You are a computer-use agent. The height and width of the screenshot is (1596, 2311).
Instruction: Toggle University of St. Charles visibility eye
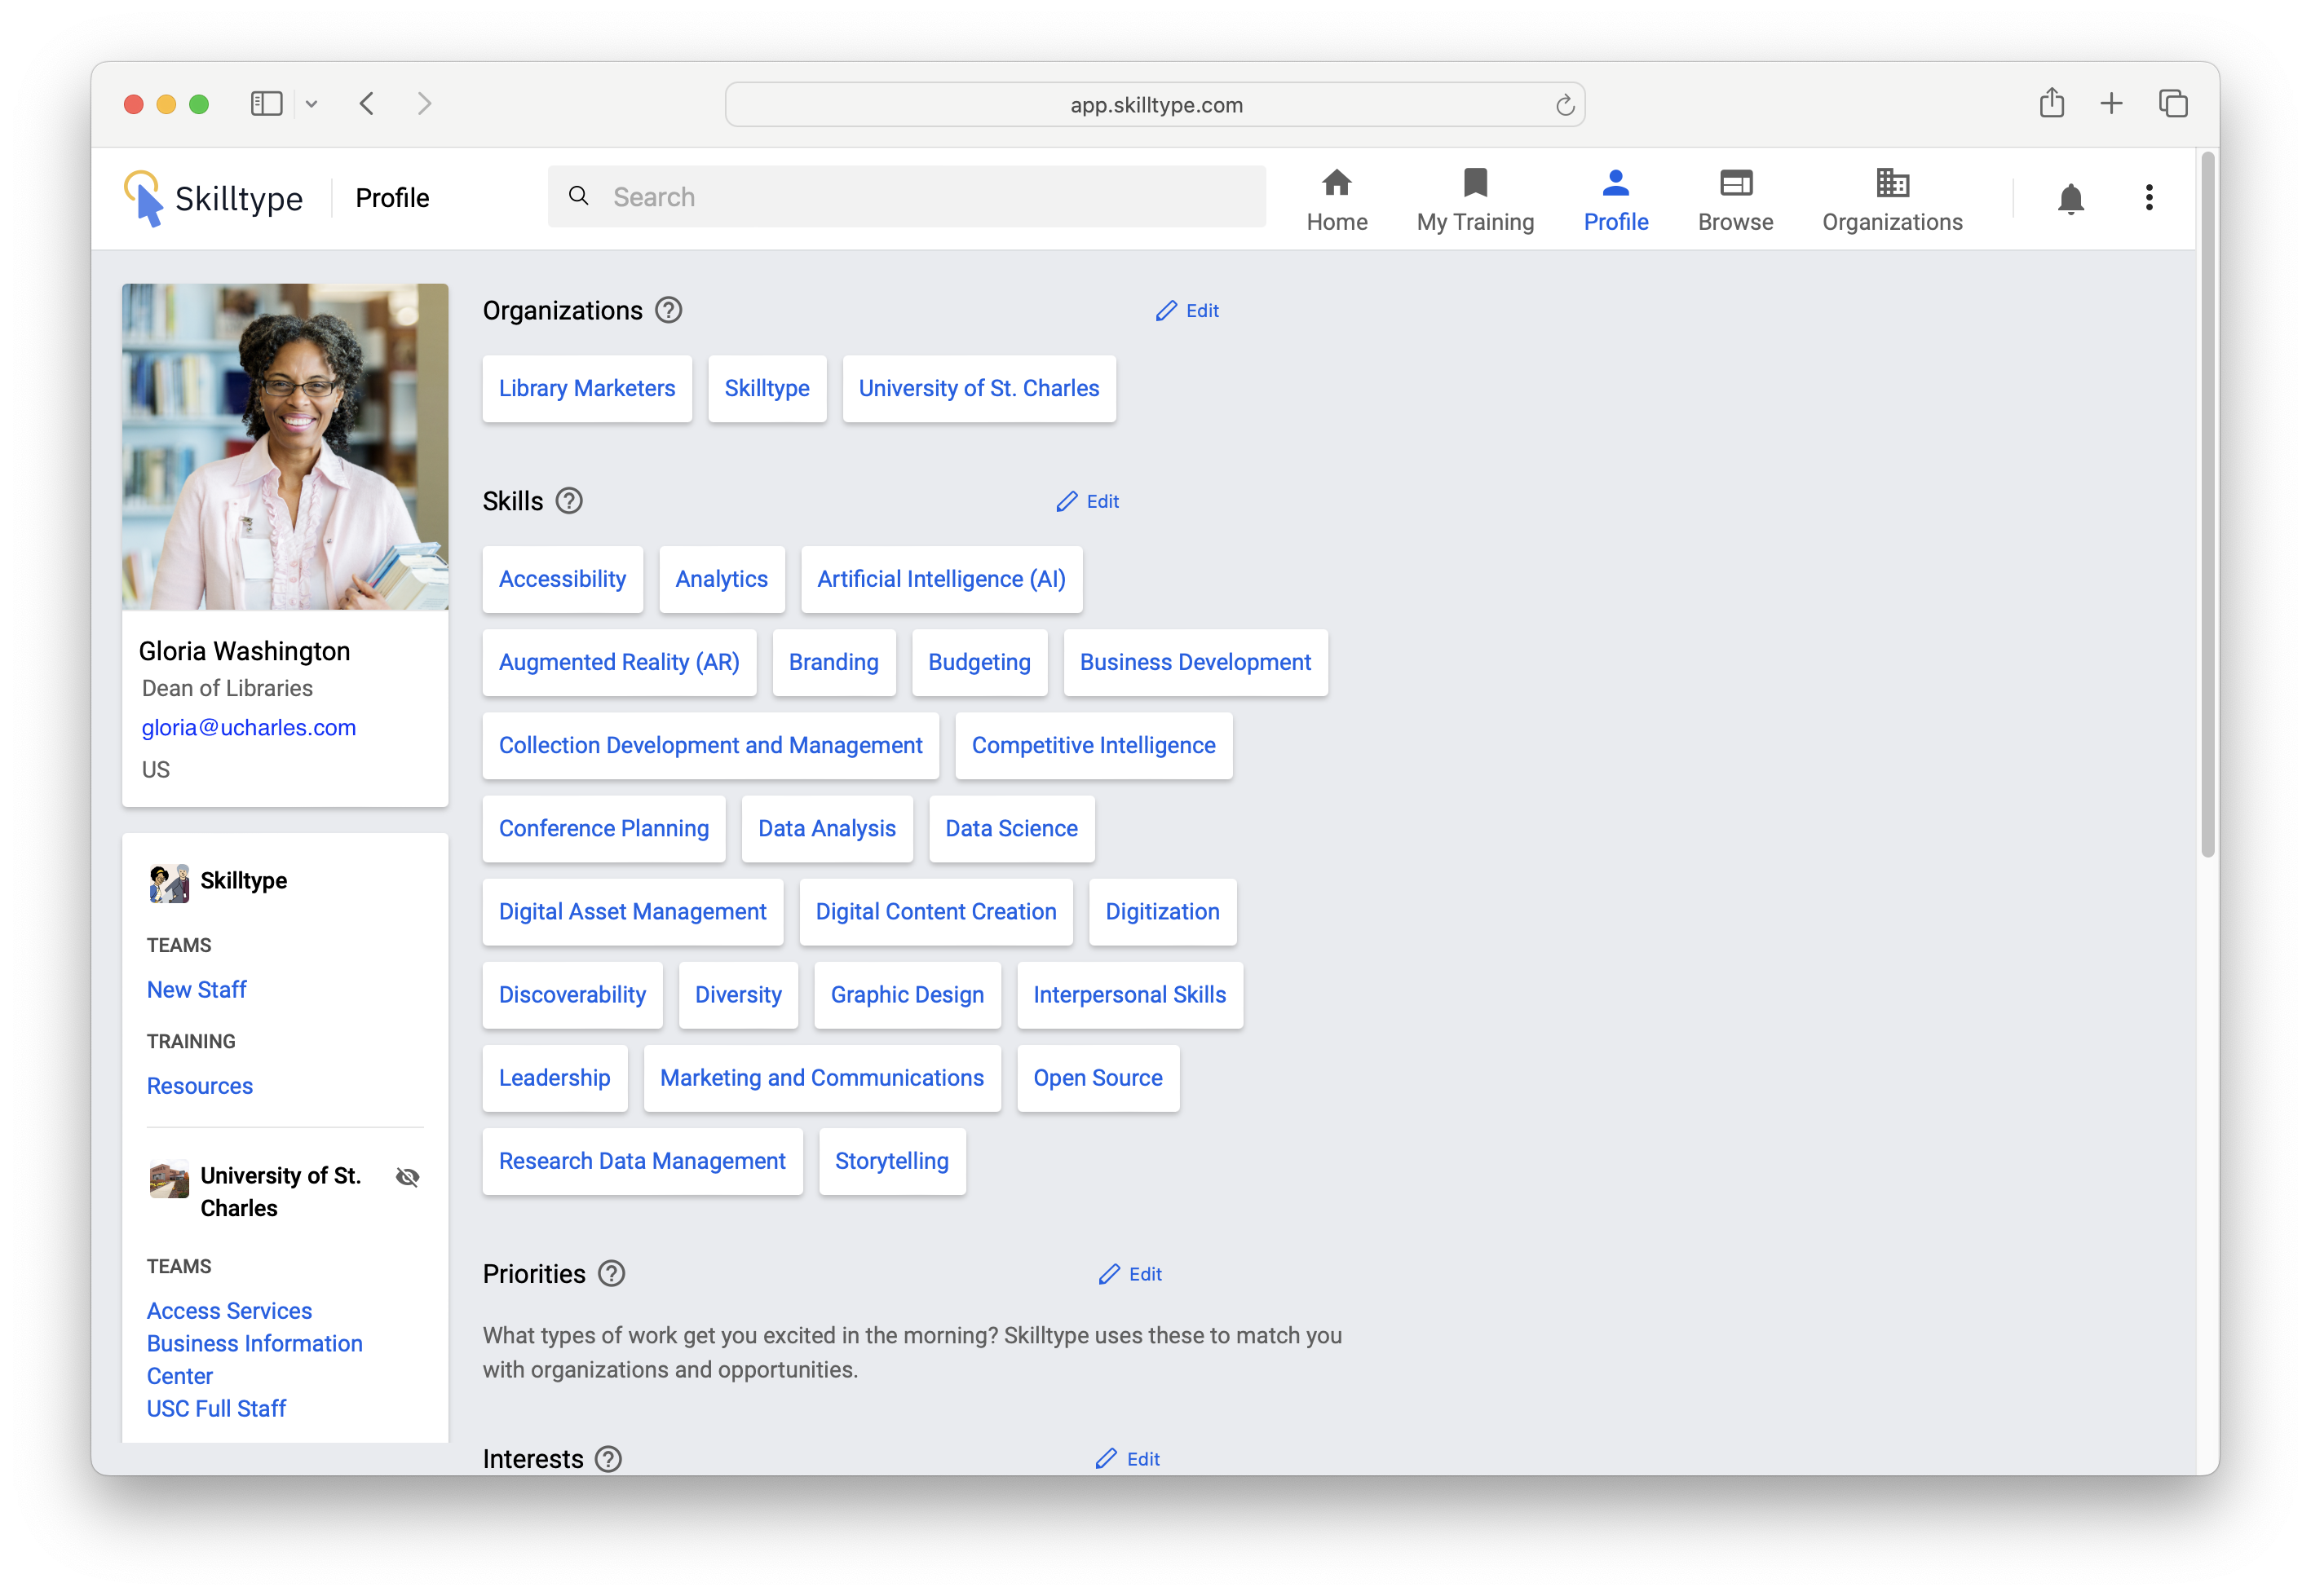407,1177
